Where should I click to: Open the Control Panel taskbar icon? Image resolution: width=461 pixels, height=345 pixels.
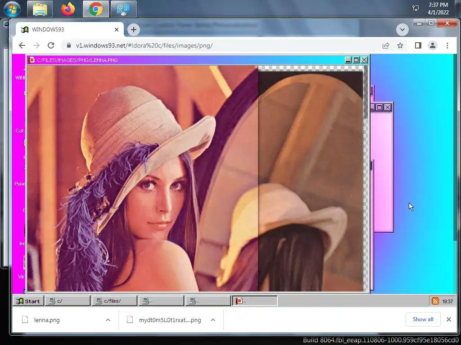(x=123, y=9)
